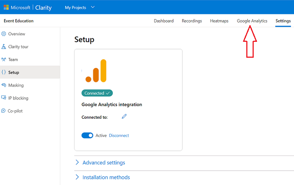Click the Clarity tour icon

pos(4,47)
